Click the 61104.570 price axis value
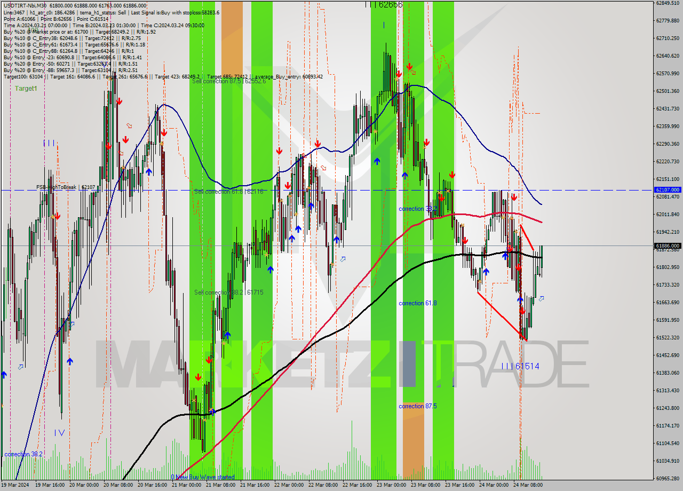 pos(667,443)
